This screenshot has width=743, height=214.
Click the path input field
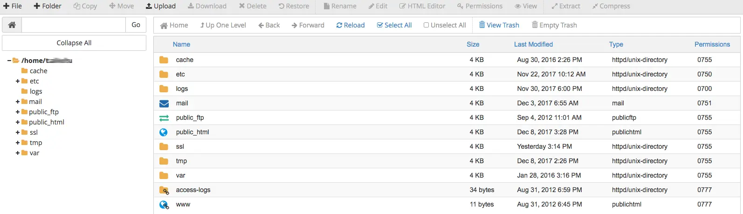click(x=74, y=25)
